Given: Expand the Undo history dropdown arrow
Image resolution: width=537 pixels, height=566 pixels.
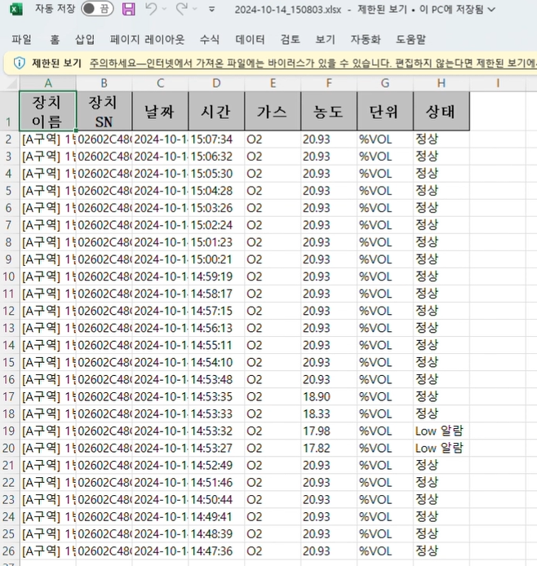Looking at the screenshot, I should click(x=164, y=10).
